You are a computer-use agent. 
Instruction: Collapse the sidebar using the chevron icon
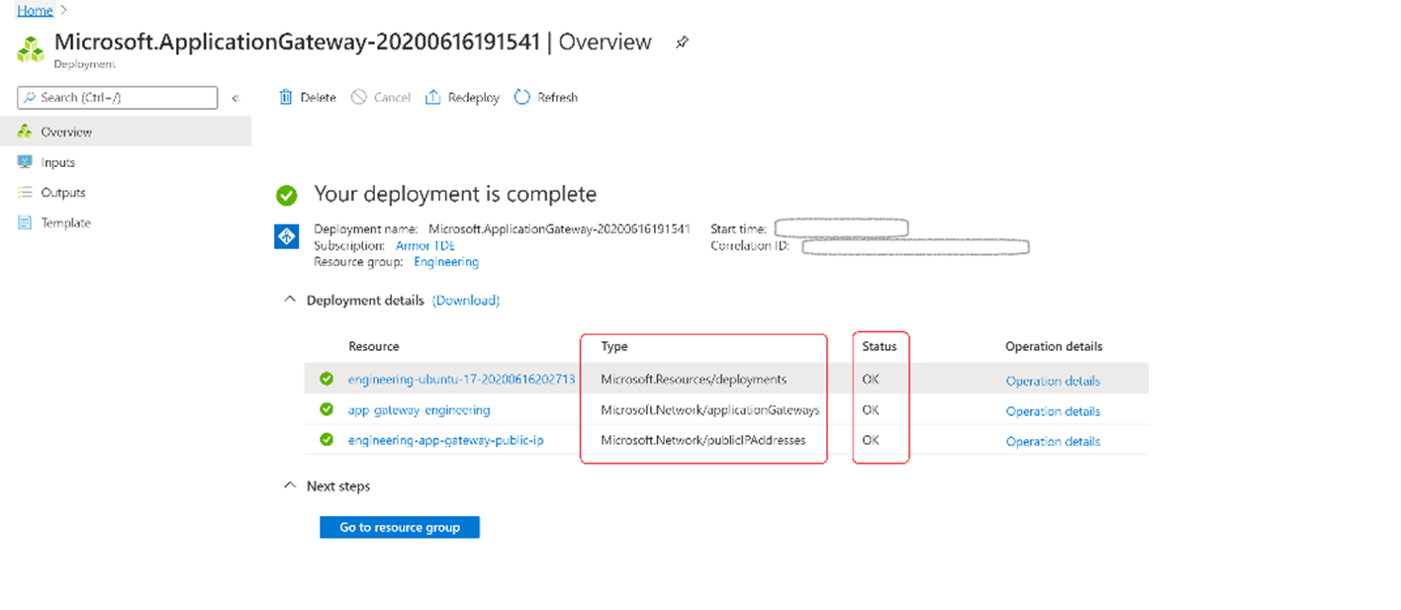coord(235,98)
